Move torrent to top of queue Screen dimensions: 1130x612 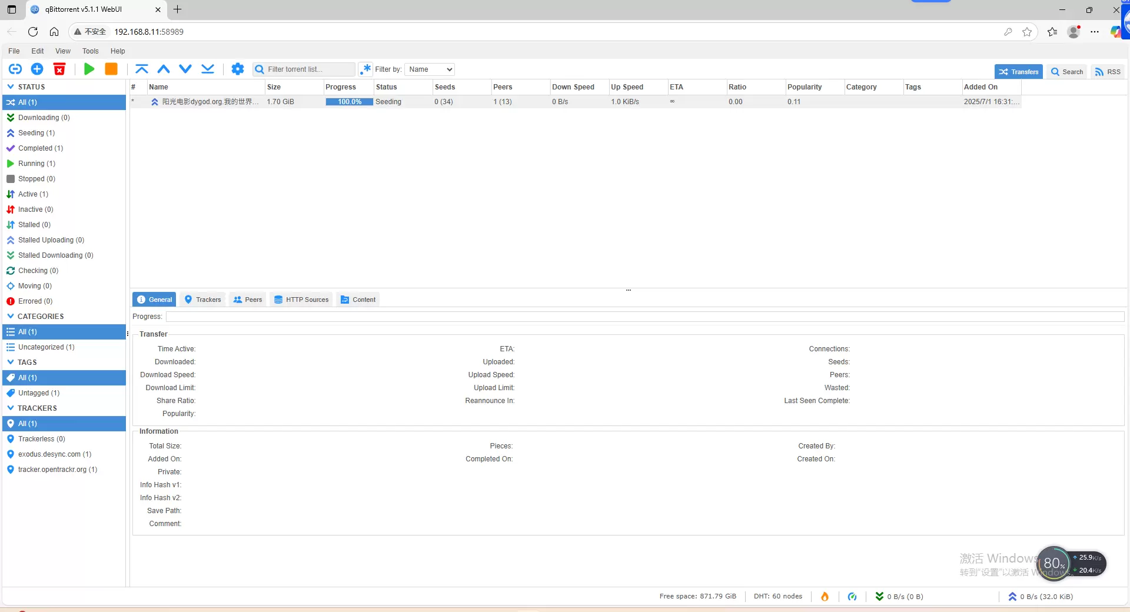[142, 69]
